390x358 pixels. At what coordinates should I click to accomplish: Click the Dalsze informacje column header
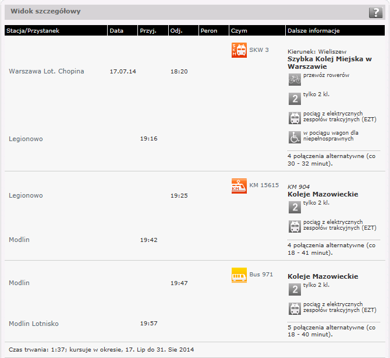335,30
